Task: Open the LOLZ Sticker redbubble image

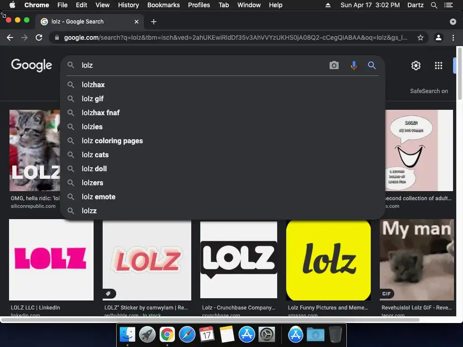Action: click(x=147, y=260)
